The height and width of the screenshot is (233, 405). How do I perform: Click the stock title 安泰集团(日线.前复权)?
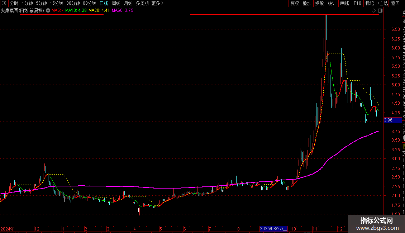[x=23, y=11]
